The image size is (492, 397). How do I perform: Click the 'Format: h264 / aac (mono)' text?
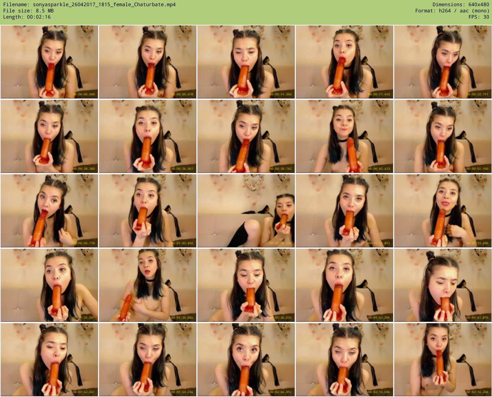click(x=452, y=11)
